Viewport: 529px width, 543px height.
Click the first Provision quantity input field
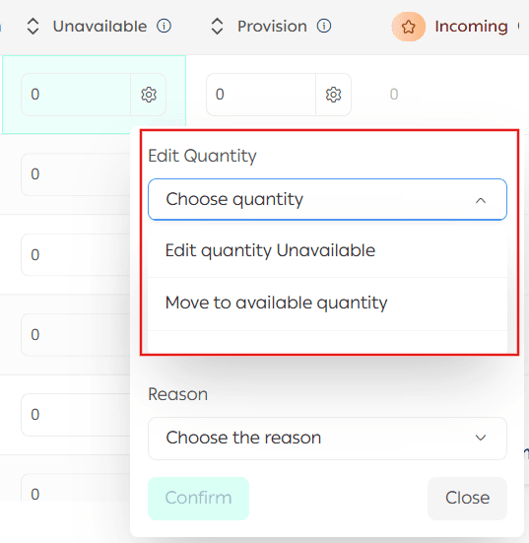pyautogui.click(x=261, y=95)
